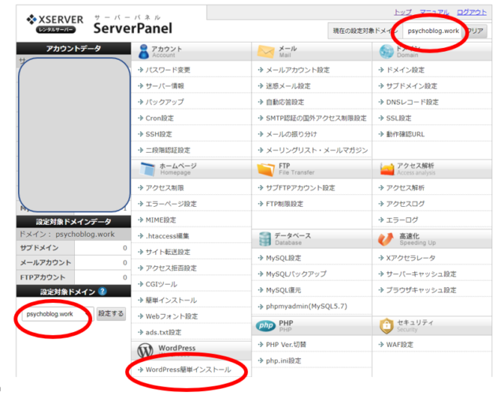Open .htaccess編集

coord(167,236)
